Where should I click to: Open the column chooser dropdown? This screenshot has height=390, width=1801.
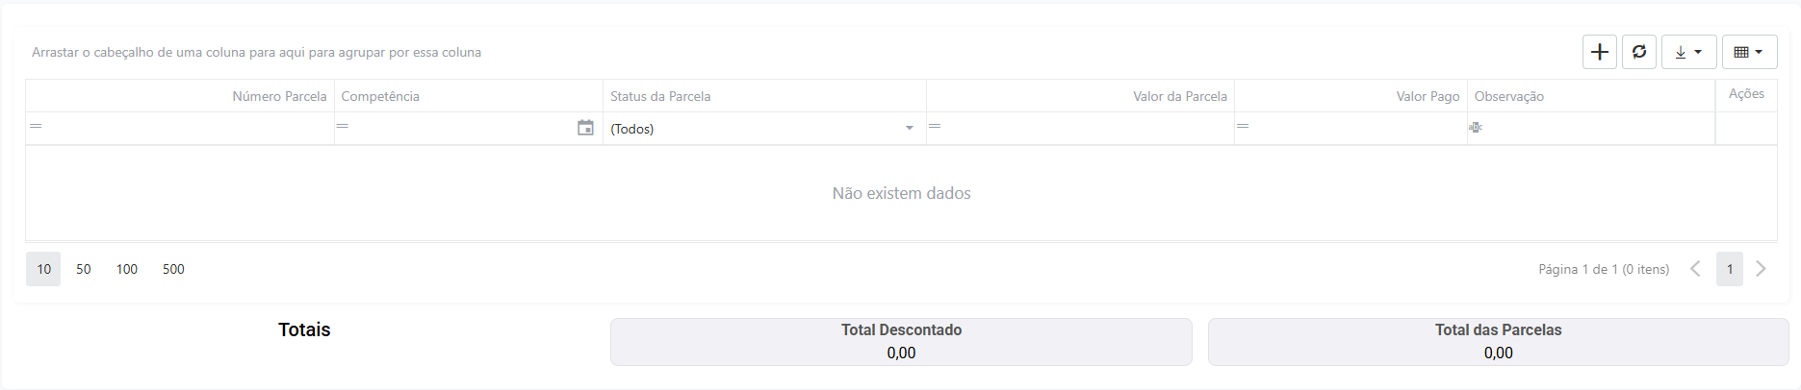[1749, 52]
